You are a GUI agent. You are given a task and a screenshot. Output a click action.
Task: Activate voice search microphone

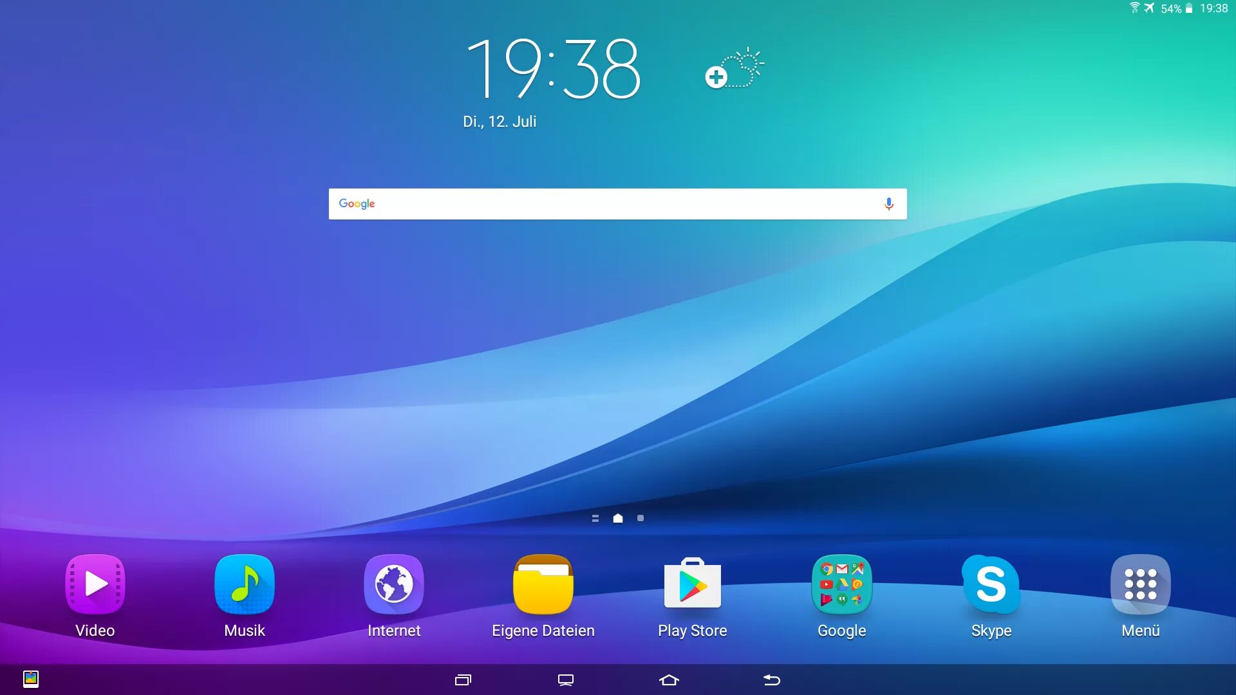(x=888, y=203)
